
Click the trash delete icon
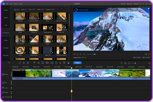[x=28, y=63]
